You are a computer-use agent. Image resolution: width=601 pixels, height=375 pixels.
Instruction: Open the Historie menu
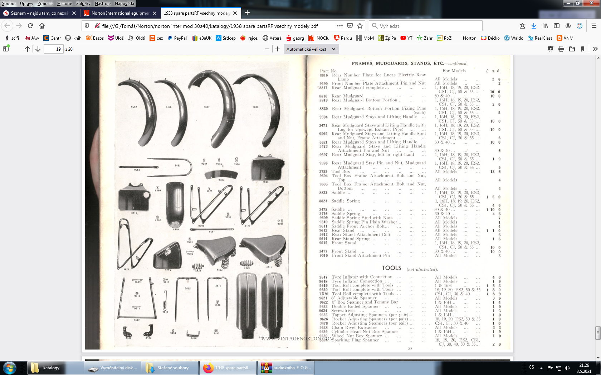click(64, 4)
